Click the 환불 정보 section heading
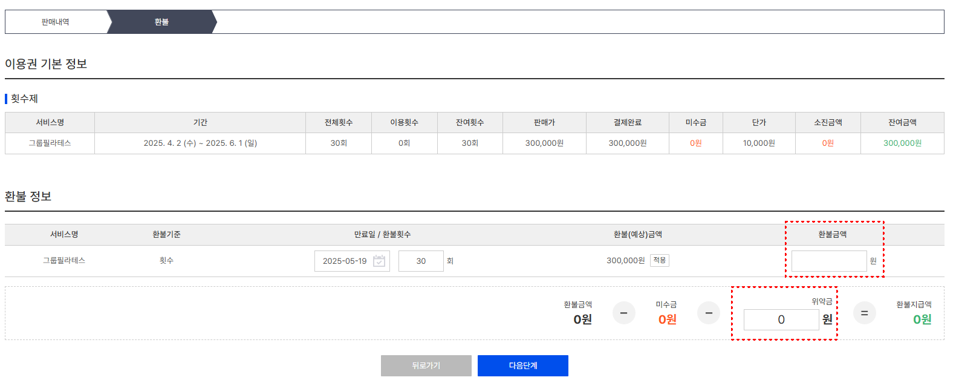The image size is (956, 383). point(28,197)
